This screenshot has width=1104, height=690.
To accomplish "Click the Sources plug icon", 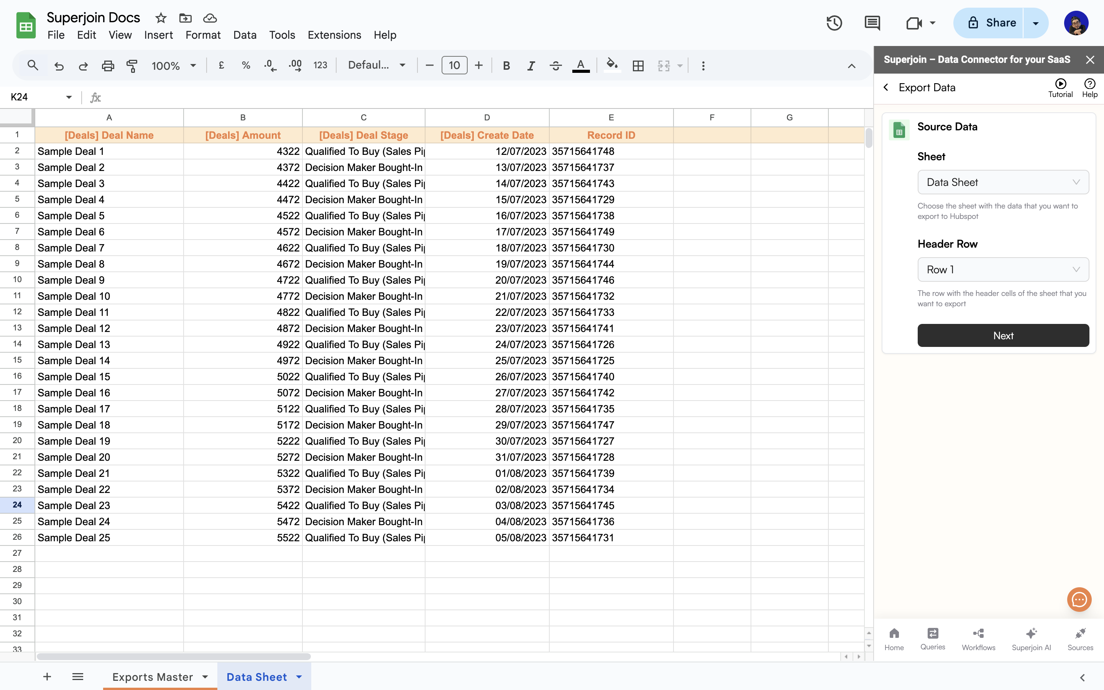I will pos(1080,633).
